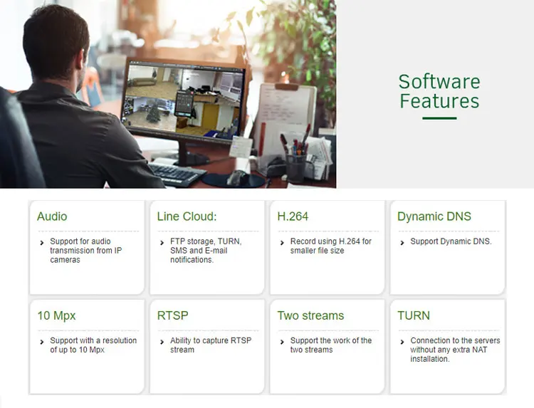
Task: Click the arrow bullet under Dynamic DNS
Action: pyautogui.click(x=403, y=242)
